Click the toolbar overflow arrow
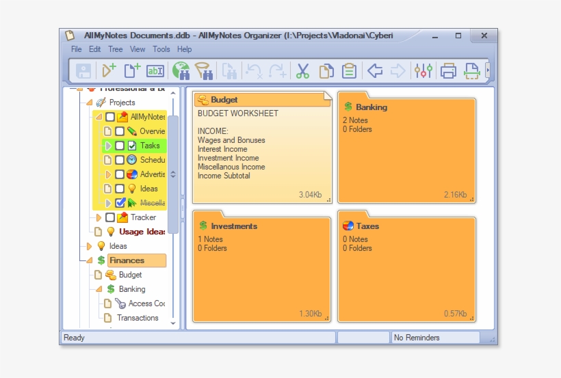The width and height of the screenshot is (561, 378). coord(487,70)
